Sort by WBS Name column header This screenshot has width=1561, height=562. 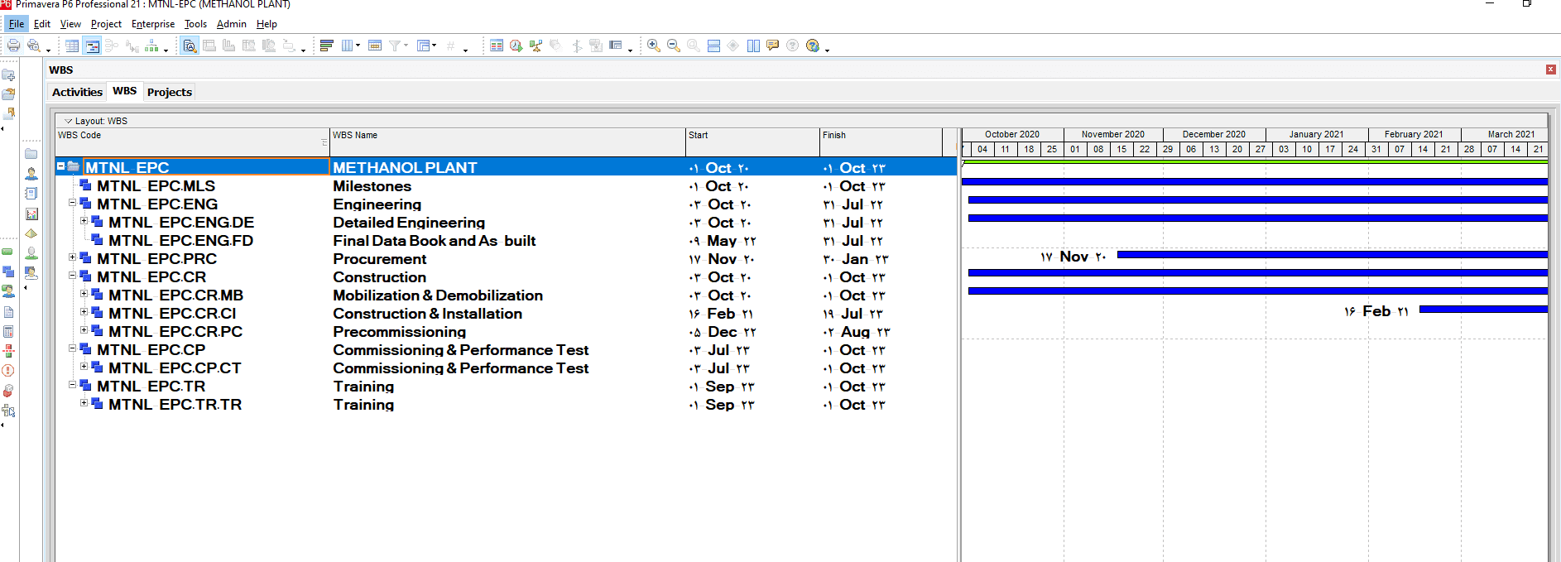(508, 142)
